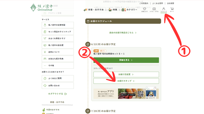Image resolution: width=204 pixels, height=114 pixels.
Task: Click 坂ノ途中 旬のお野菜セット S × 1 text
Action: (x=109, y=54)
